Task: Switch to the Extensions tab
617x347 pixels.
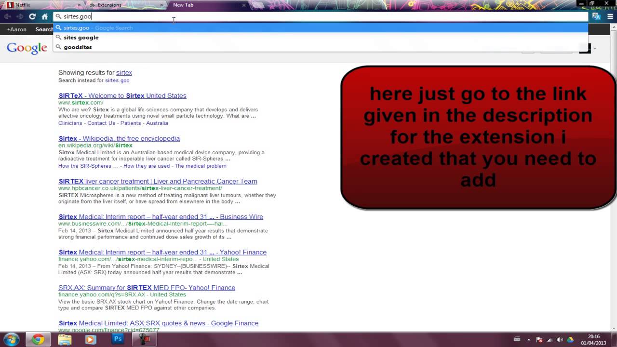Action: click(x=109, y=5)
